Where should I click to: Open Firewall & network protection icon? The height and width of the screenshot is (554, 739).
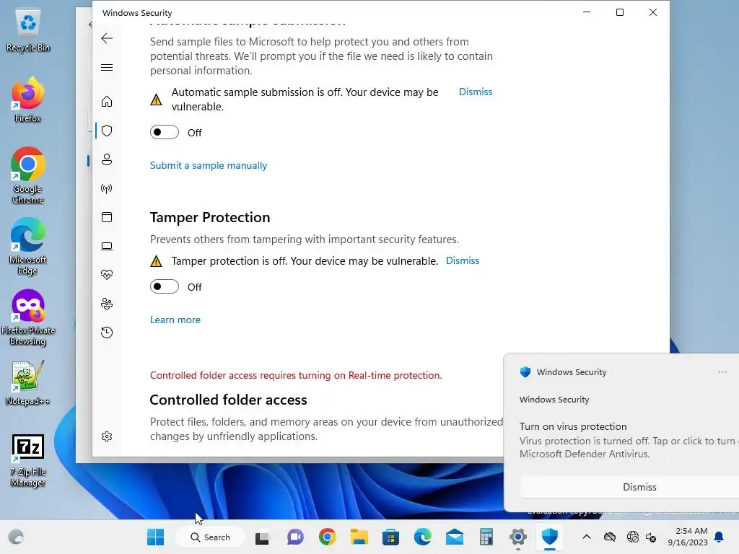point(107,188)
